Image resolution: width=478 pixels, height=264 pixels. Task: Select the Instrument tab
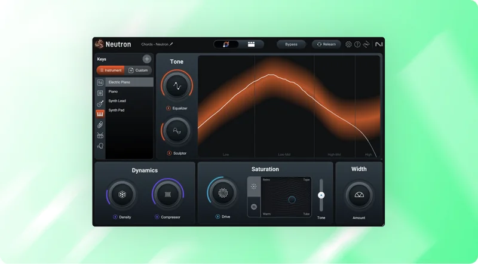[111, 70]
